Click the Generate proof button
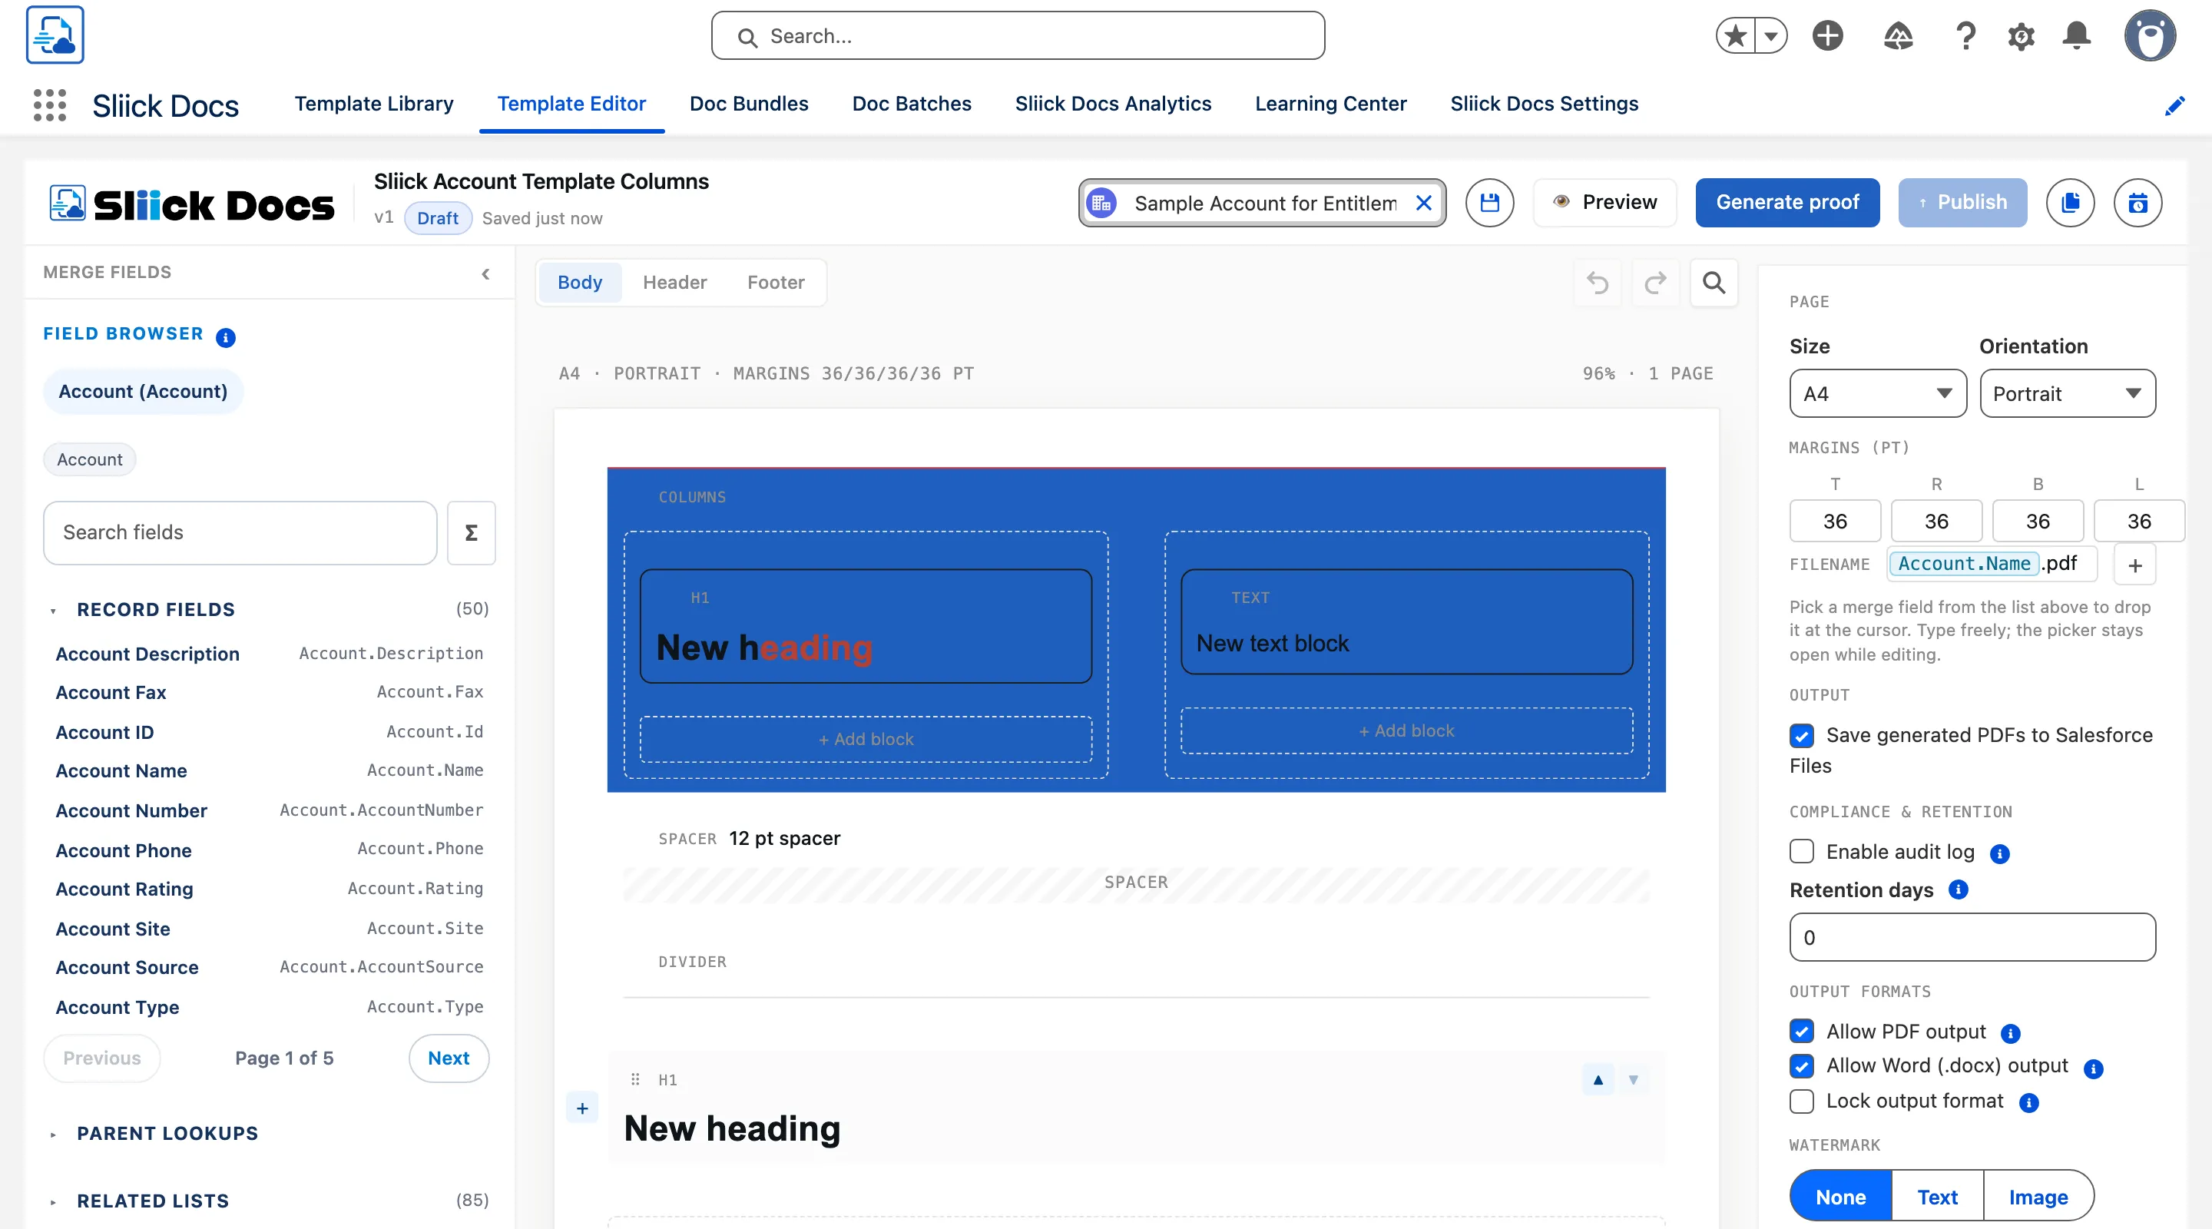2212x1229 pixels. pyautogui.click(x=1787, y=203)
